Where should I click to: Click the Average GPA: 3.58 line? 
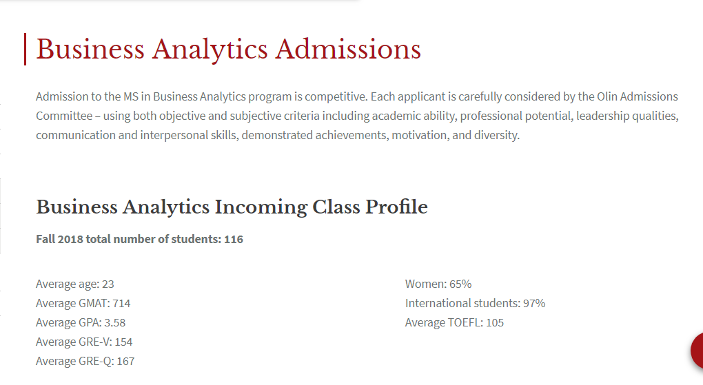81,322
